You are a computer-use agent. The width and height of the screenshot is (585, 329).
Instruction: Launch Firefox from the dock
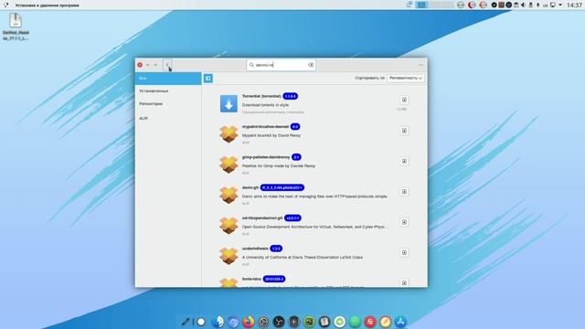pyautogui.click(x=248, y=321)
